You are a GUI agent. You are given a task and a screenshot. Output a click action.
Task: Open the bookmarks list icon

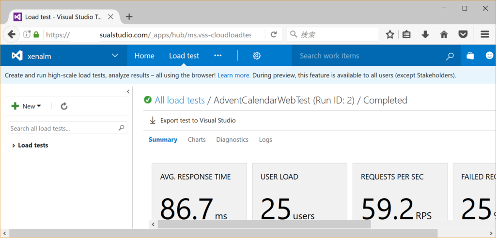click(406, 34)
